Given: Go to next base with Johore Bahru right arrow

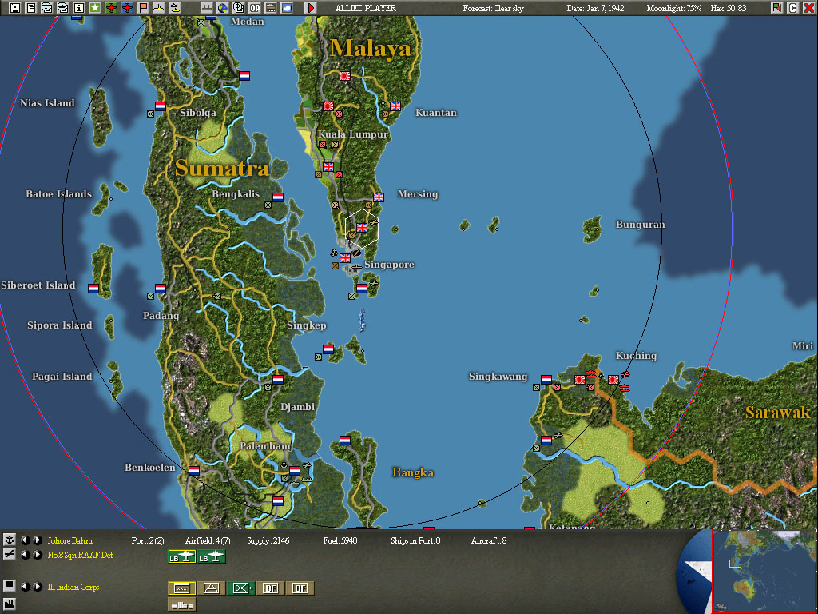Looking at the screenshot, I should 38,540.
